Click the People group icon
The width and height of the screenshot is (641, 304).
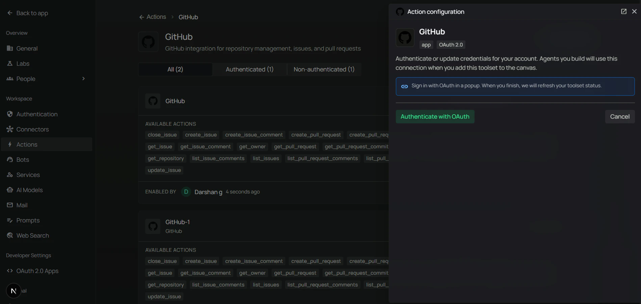(10, 79)
